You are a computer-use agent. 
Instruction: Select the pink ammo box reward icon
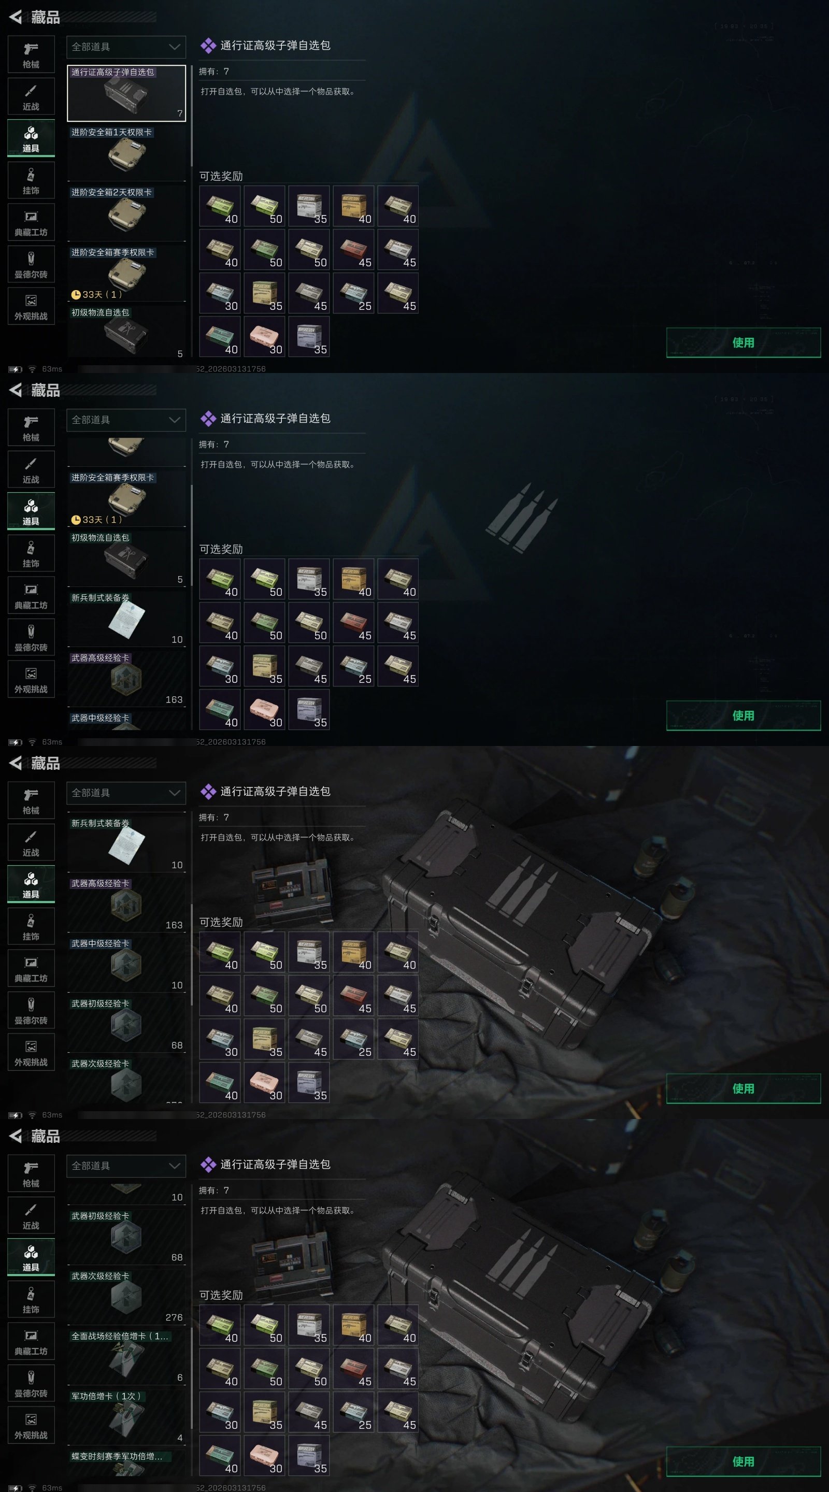265,337
